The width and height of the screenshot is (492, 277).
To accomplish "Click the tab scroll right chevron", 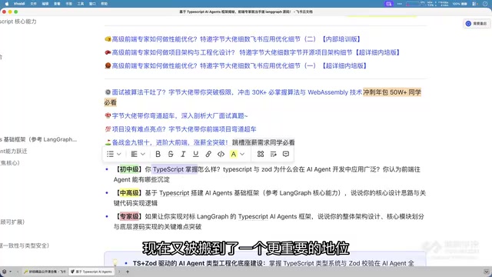I will (x=119, y=272).
